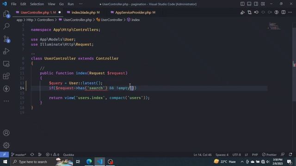Open the Selection menu
Image resolution: width=296 pixels, height=166 pixels.
[37, 4]
